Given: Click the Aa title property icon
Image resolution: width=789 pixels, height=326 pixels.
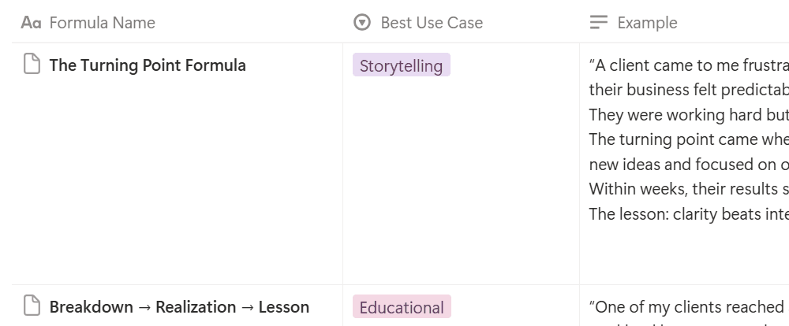Looking at the screenshot, I should point(31,23).
